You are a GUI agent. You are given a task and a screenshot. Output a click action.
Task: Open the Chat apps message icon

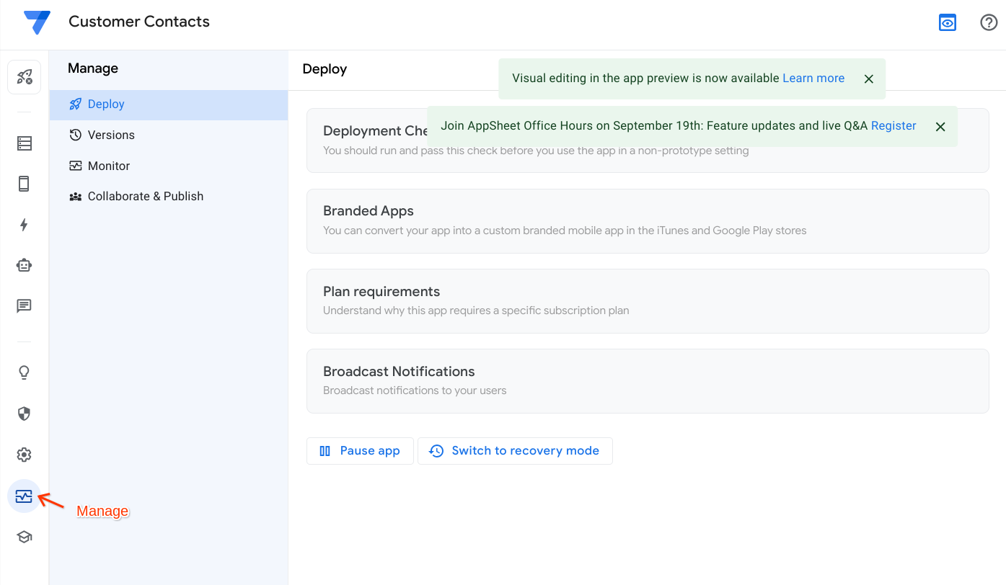pyautogui.click(x=25, y=306)
